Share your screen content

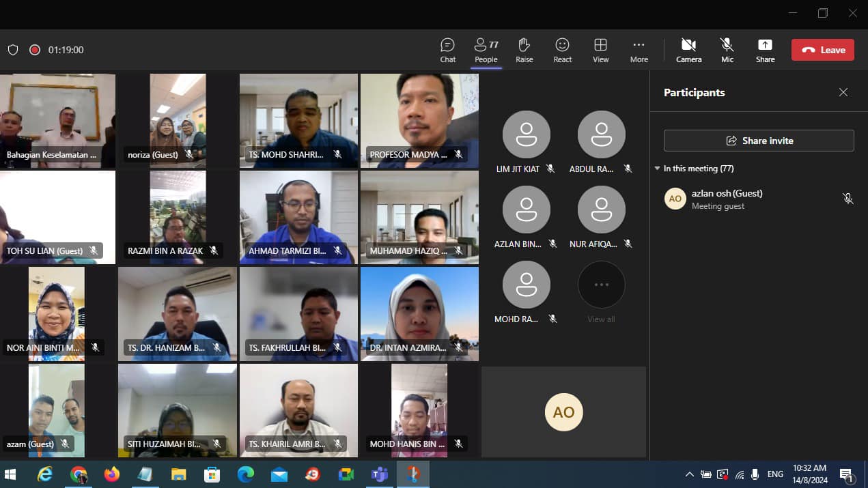click(x=765, y=50)
